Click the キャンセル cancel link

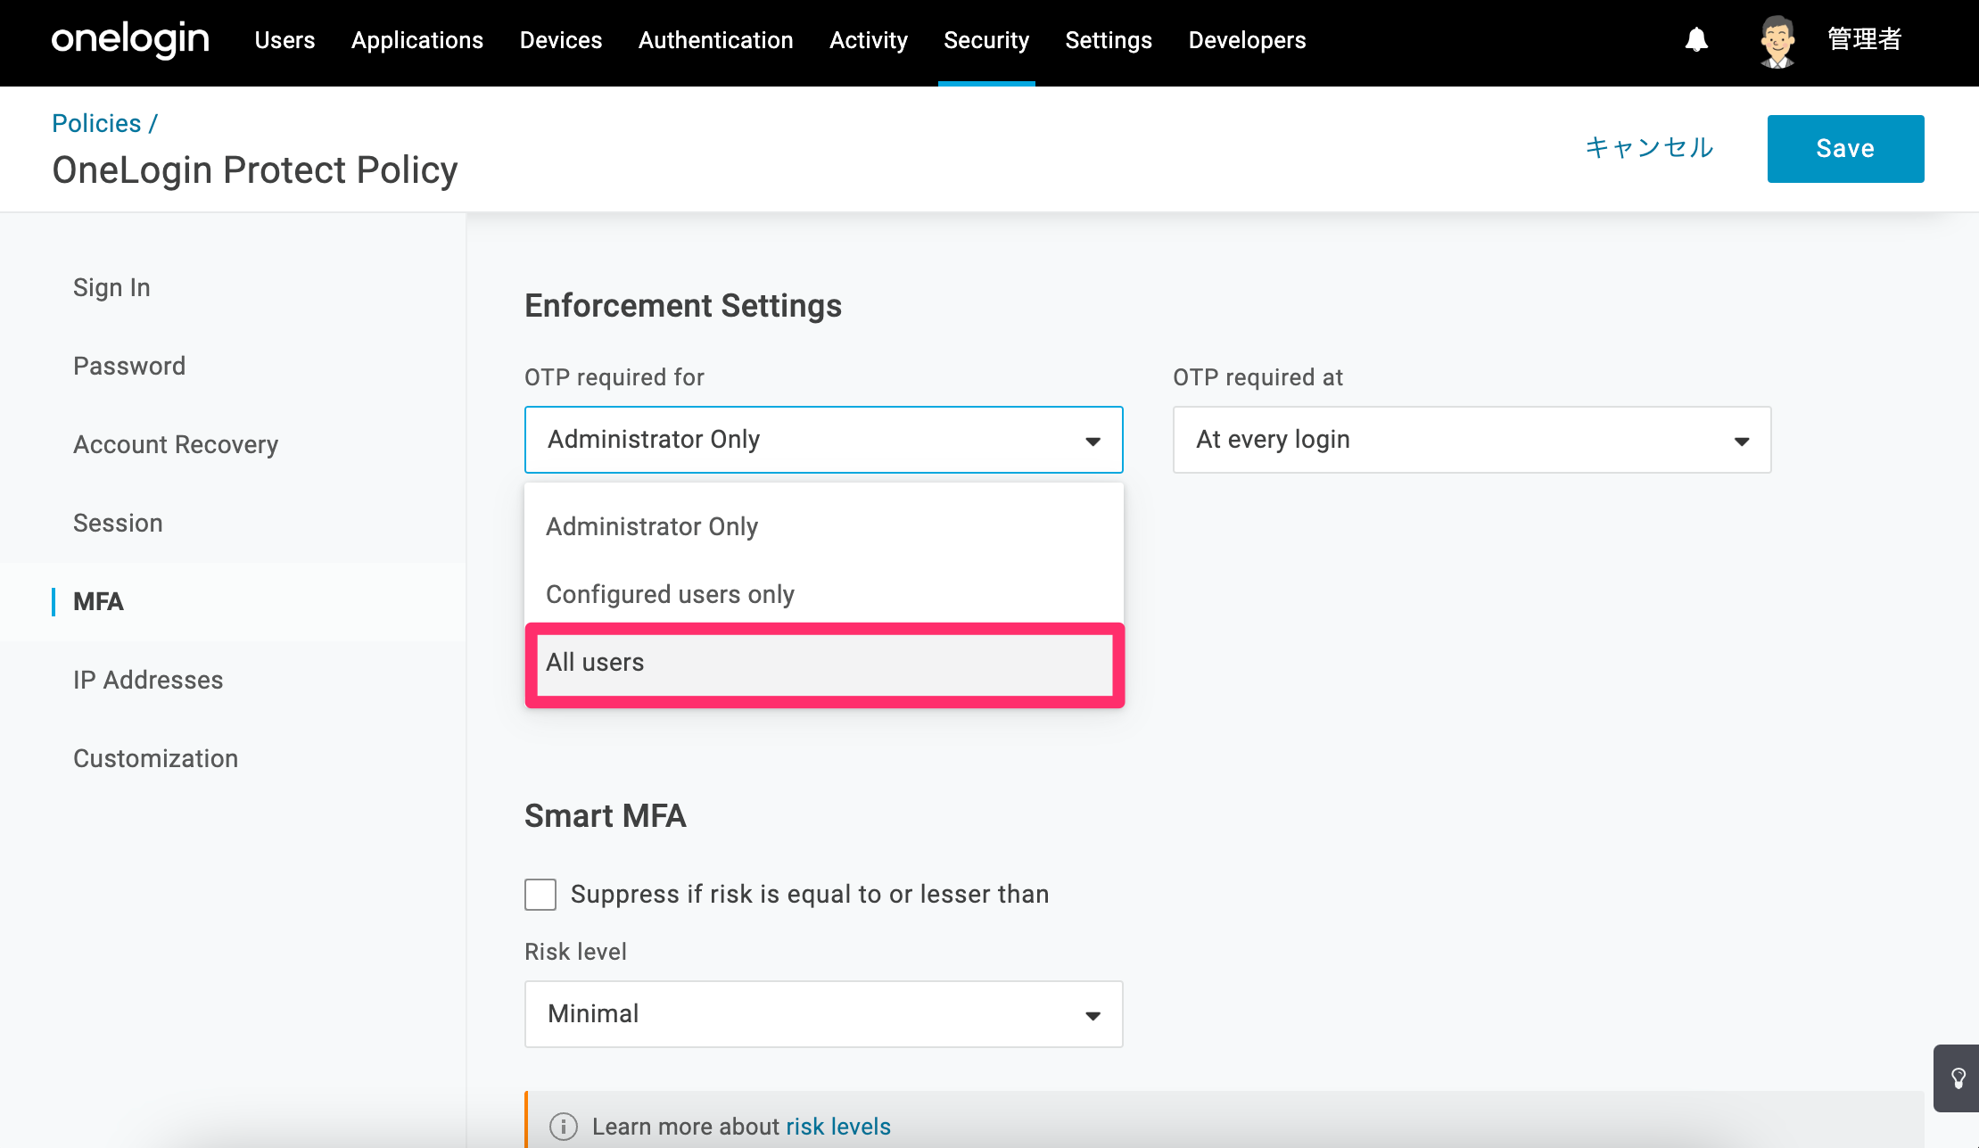coord(1650,147)
